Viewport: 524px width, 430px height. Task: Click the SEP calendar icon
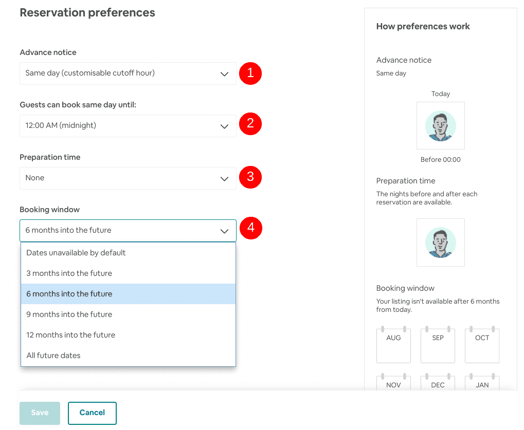(x=437, y=345)
